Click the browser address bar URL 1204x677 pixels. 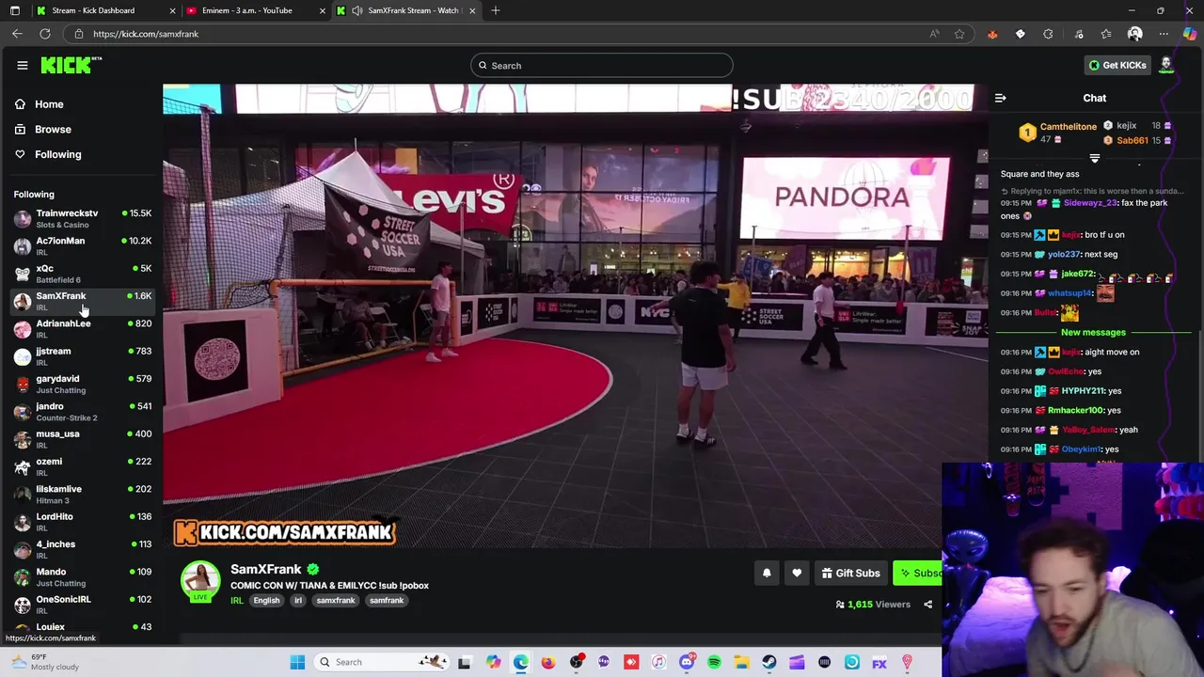[x=146, y=34]
